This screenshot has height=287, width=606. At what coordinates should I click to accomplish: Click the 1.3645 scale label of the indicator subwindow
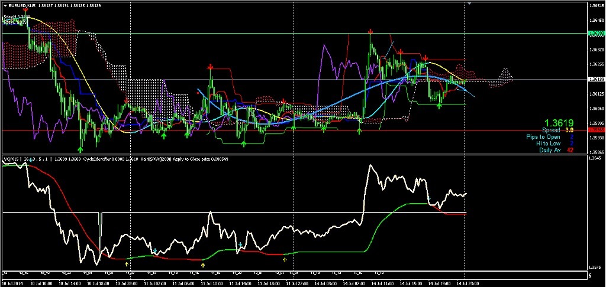tap(595, 158)
